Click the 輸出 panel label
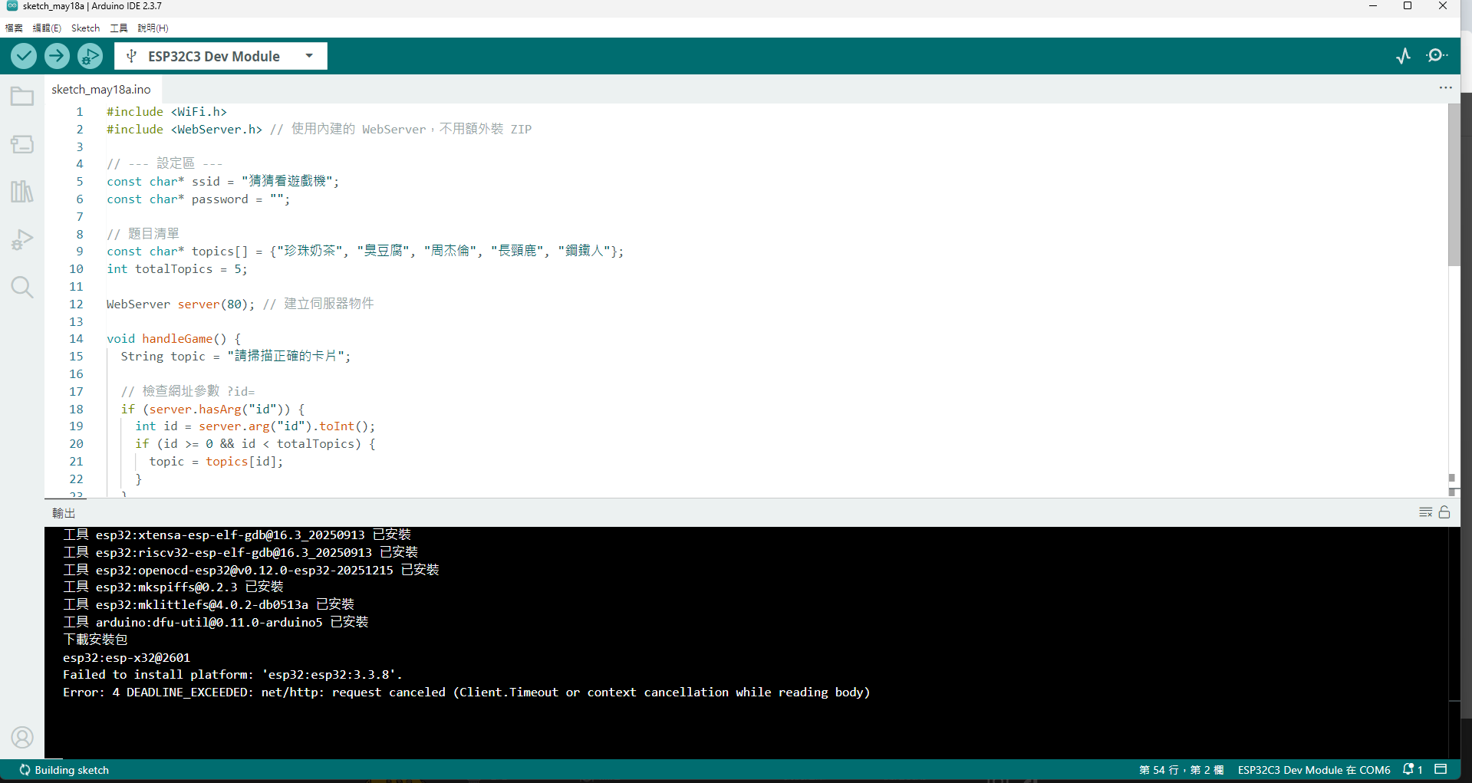 pos(64,513)
